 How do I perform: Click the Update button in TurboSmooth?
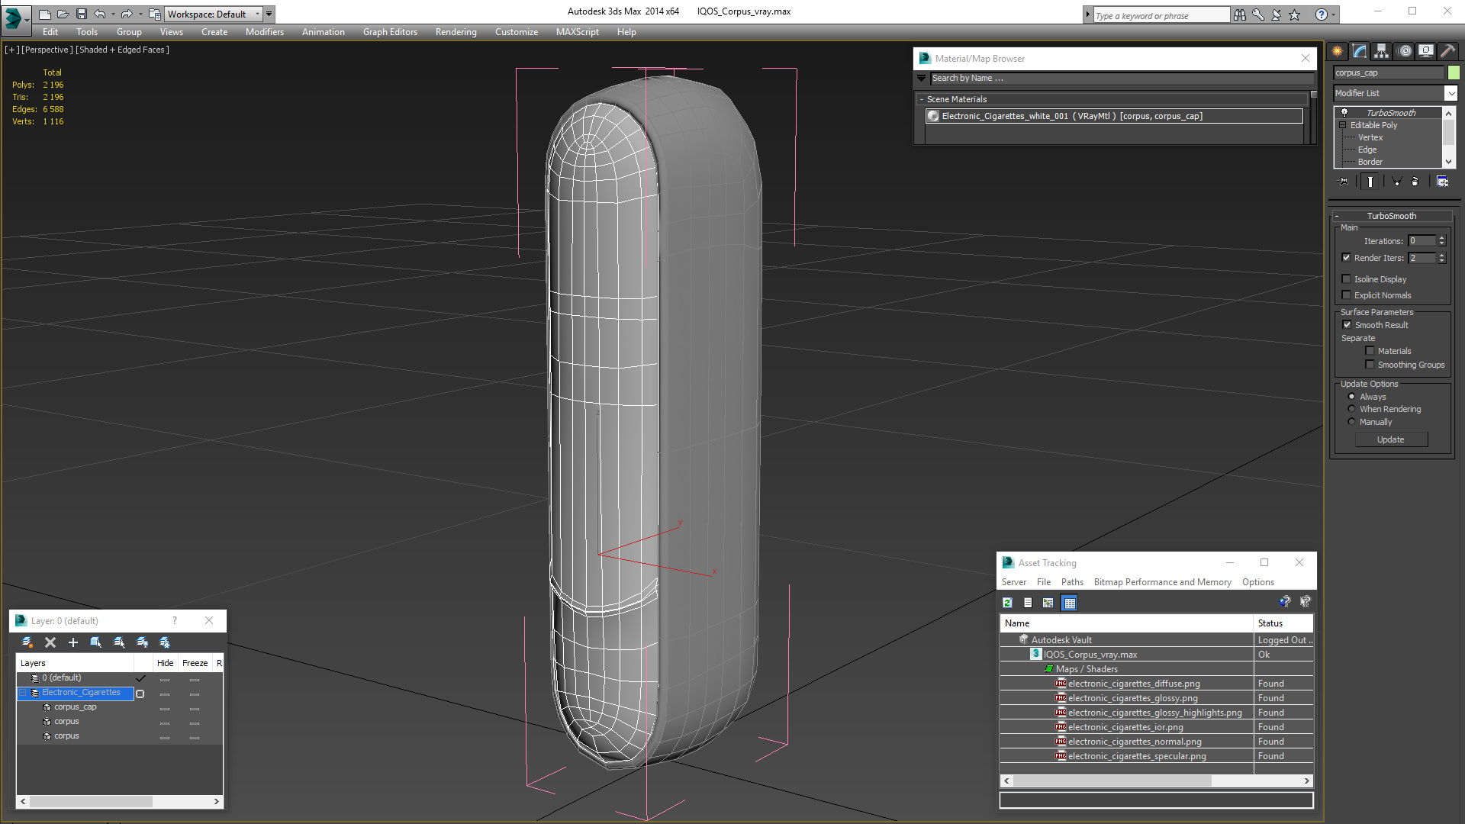tap(1391, 439)
